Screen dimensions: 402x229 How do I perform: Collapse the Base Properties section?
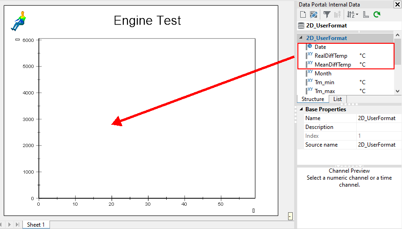click(x=301, y=109)
